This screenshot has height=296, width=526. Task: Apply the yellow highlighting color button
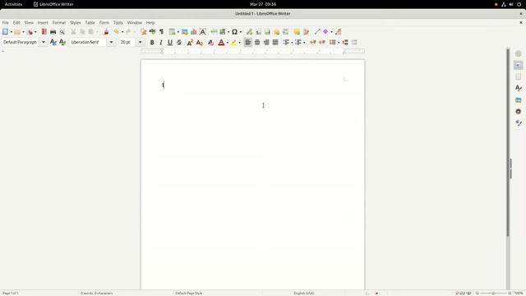[x=233, y=42]
